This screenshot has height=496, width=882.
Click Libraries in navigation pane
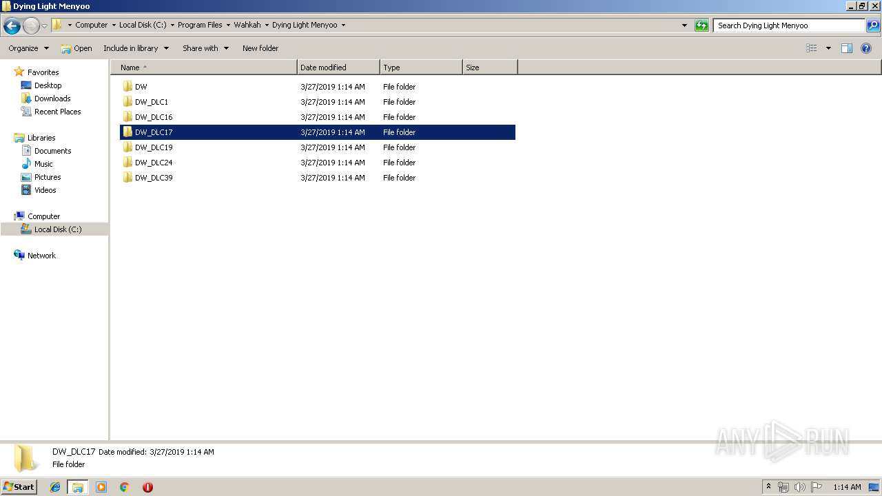coord(41,138)
